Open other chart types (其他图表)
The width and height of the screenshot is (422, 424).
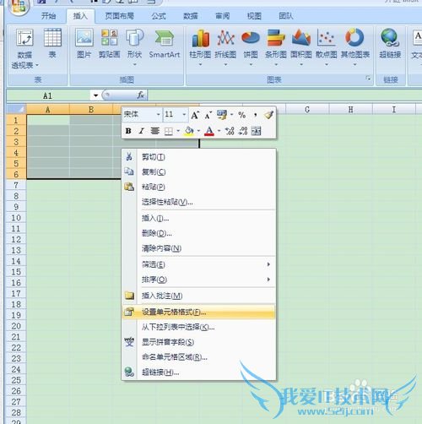[355, 47]
